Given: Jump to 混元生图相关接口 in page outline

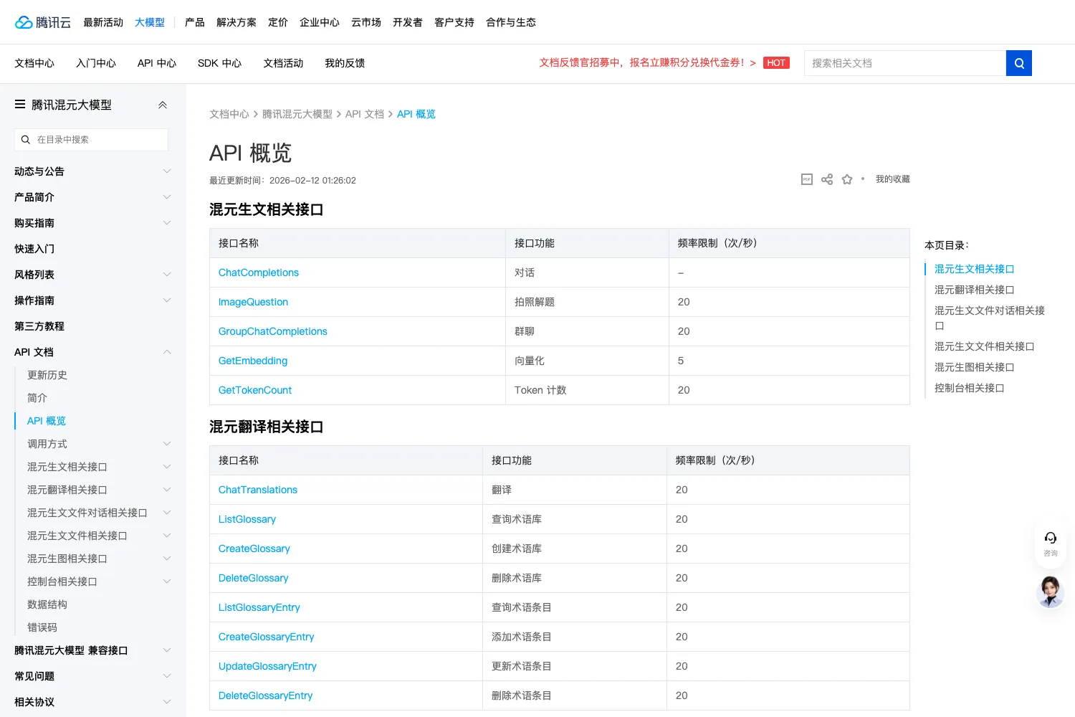Looking at the screenshot, I should click(975, 367).
